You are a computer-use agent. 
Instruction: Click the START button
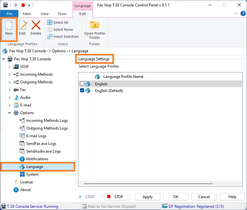[x=88, y=197]
